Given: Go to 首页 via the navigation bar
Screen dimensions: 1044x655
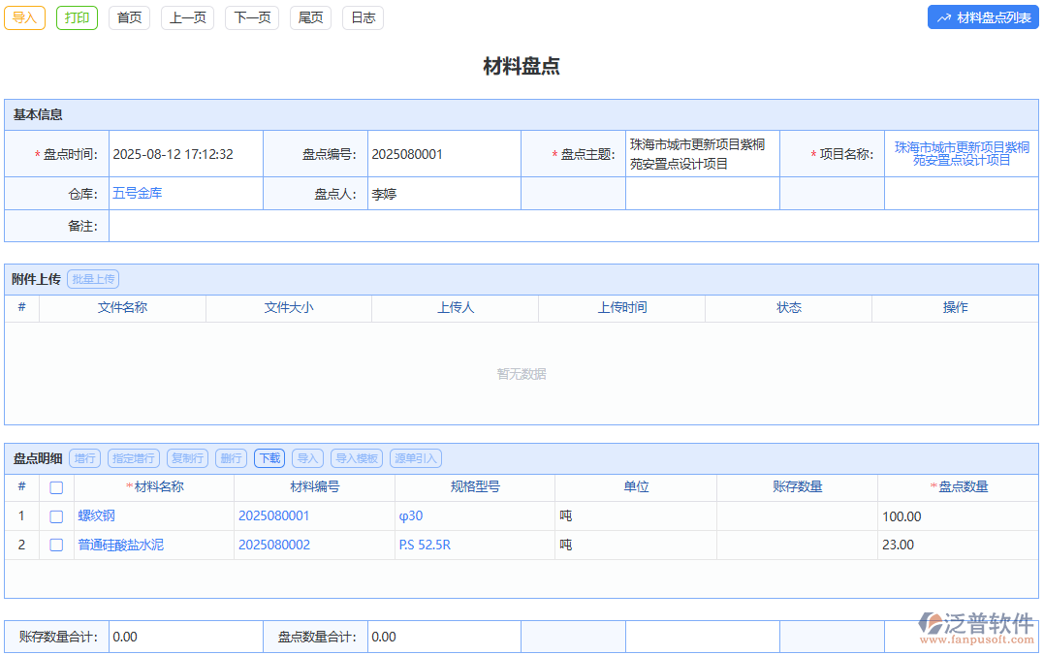Looking at the screenshot, I should click(x=129, y=17).
